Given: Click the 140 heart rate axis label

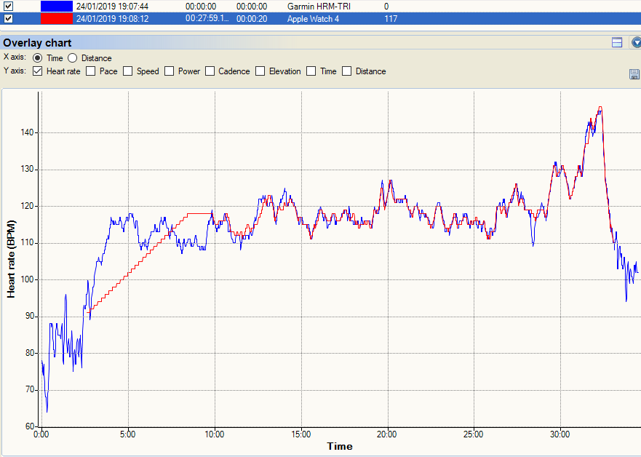Looking at the screenshot, I should click(28, 132).
